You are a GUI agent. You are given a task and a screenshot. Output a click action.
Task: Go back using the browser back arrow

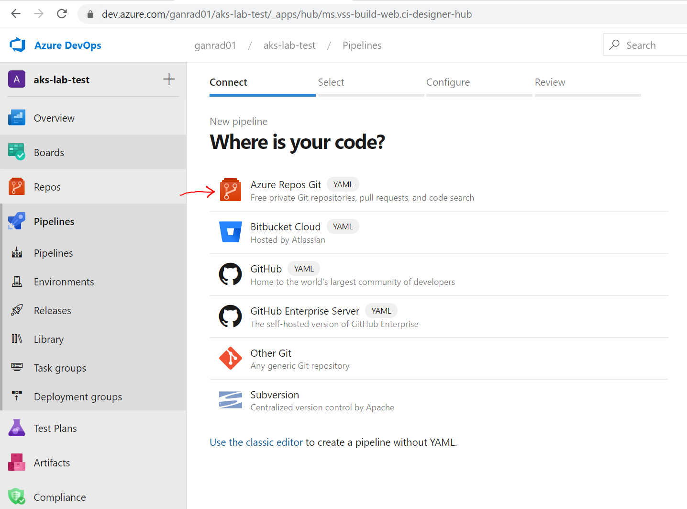(x=16, y=13)
